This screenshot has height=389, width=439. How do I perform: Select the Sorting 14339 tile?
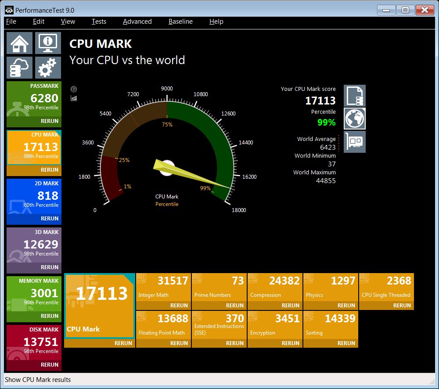(331, 325)
